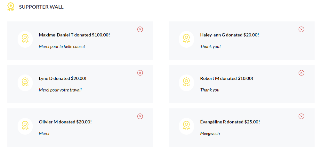Remove Maxime-Daniel T's donation card

[x=140, y=29]
